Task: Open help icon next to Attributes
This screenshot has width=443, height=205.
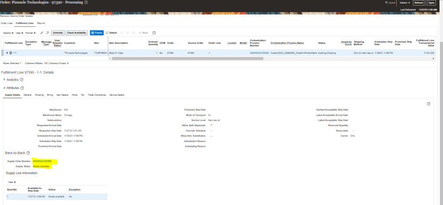Action: 22,88
